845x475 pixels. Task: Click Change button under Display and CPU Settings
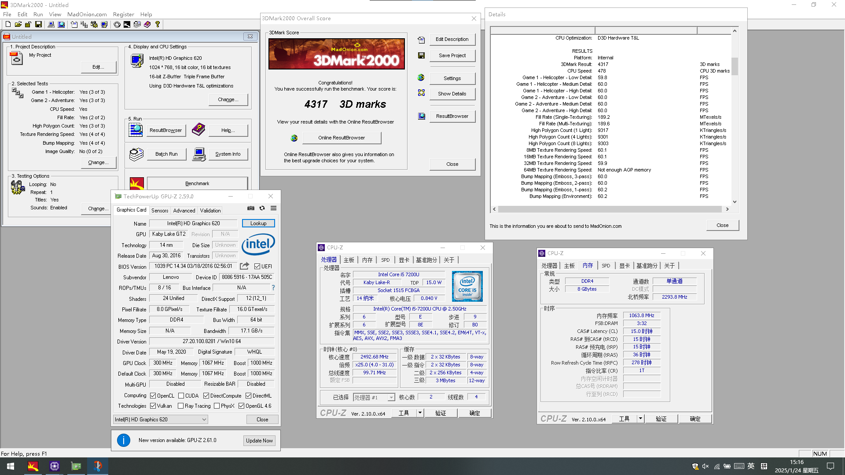pos(228,100)
